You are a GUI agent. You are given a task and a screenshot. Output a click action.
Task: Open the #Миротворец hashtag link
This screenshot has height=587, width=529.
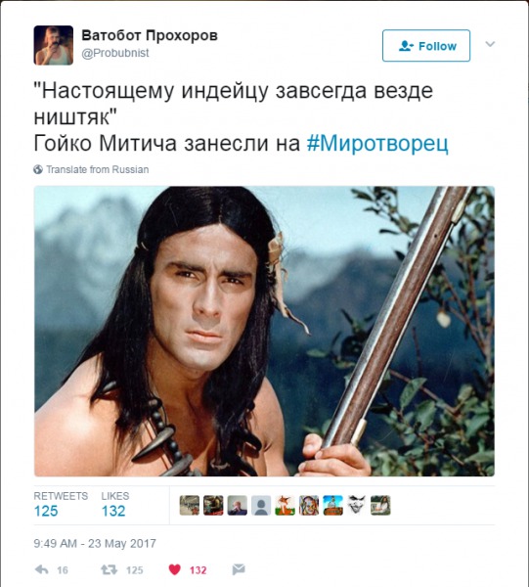[377, 144]
